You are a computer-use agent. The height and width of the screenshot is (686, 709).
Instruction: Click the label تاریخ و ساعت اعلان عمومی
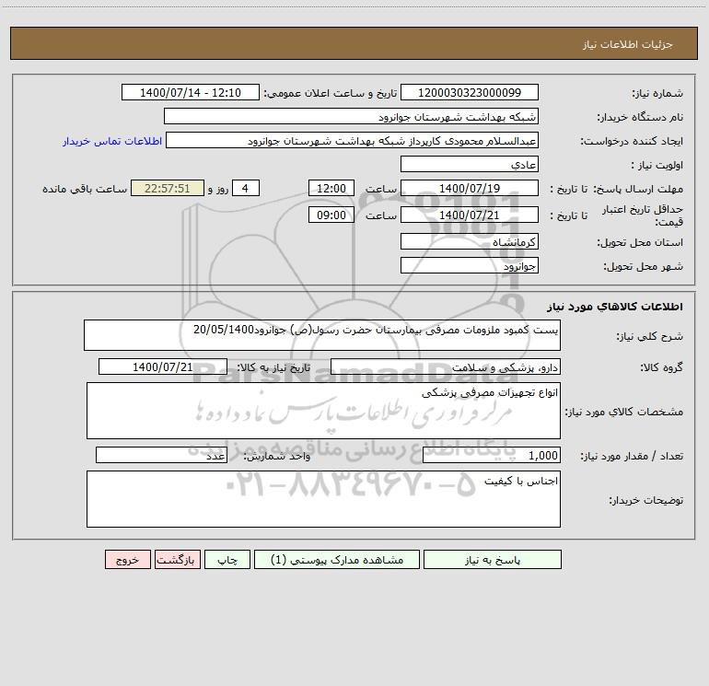pos(331,93)
